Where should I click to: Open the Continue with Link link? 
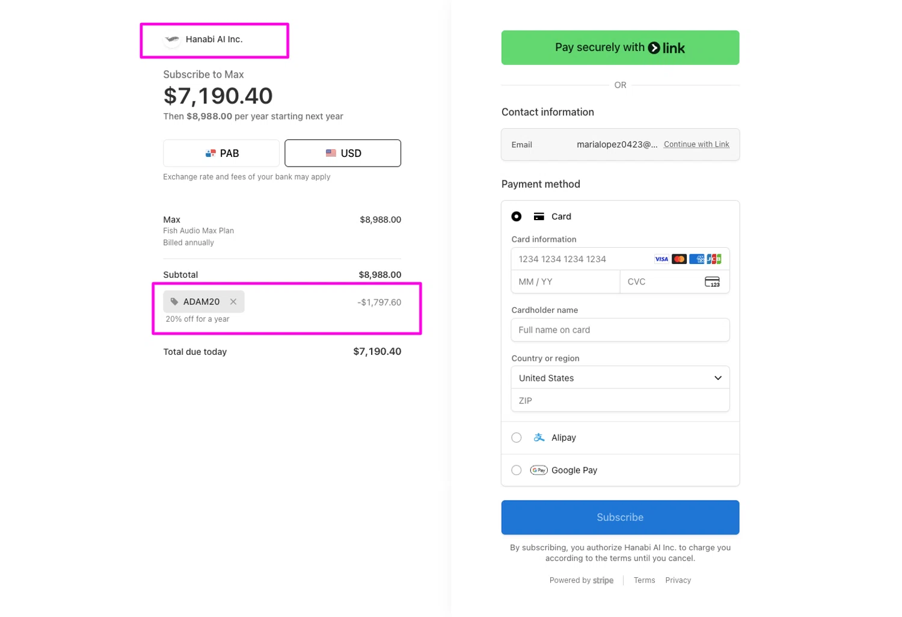pyautogui.click(x=696, y=144)
